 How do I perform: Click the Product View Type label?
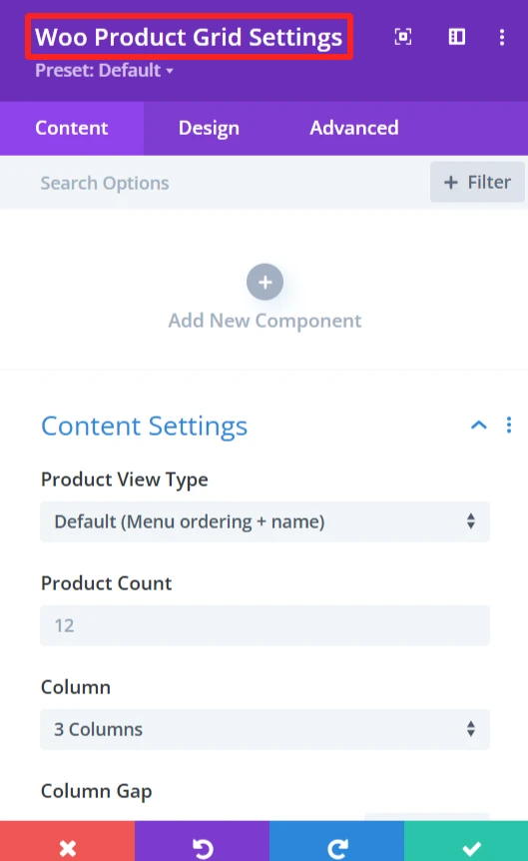click(x=125, y=479)
